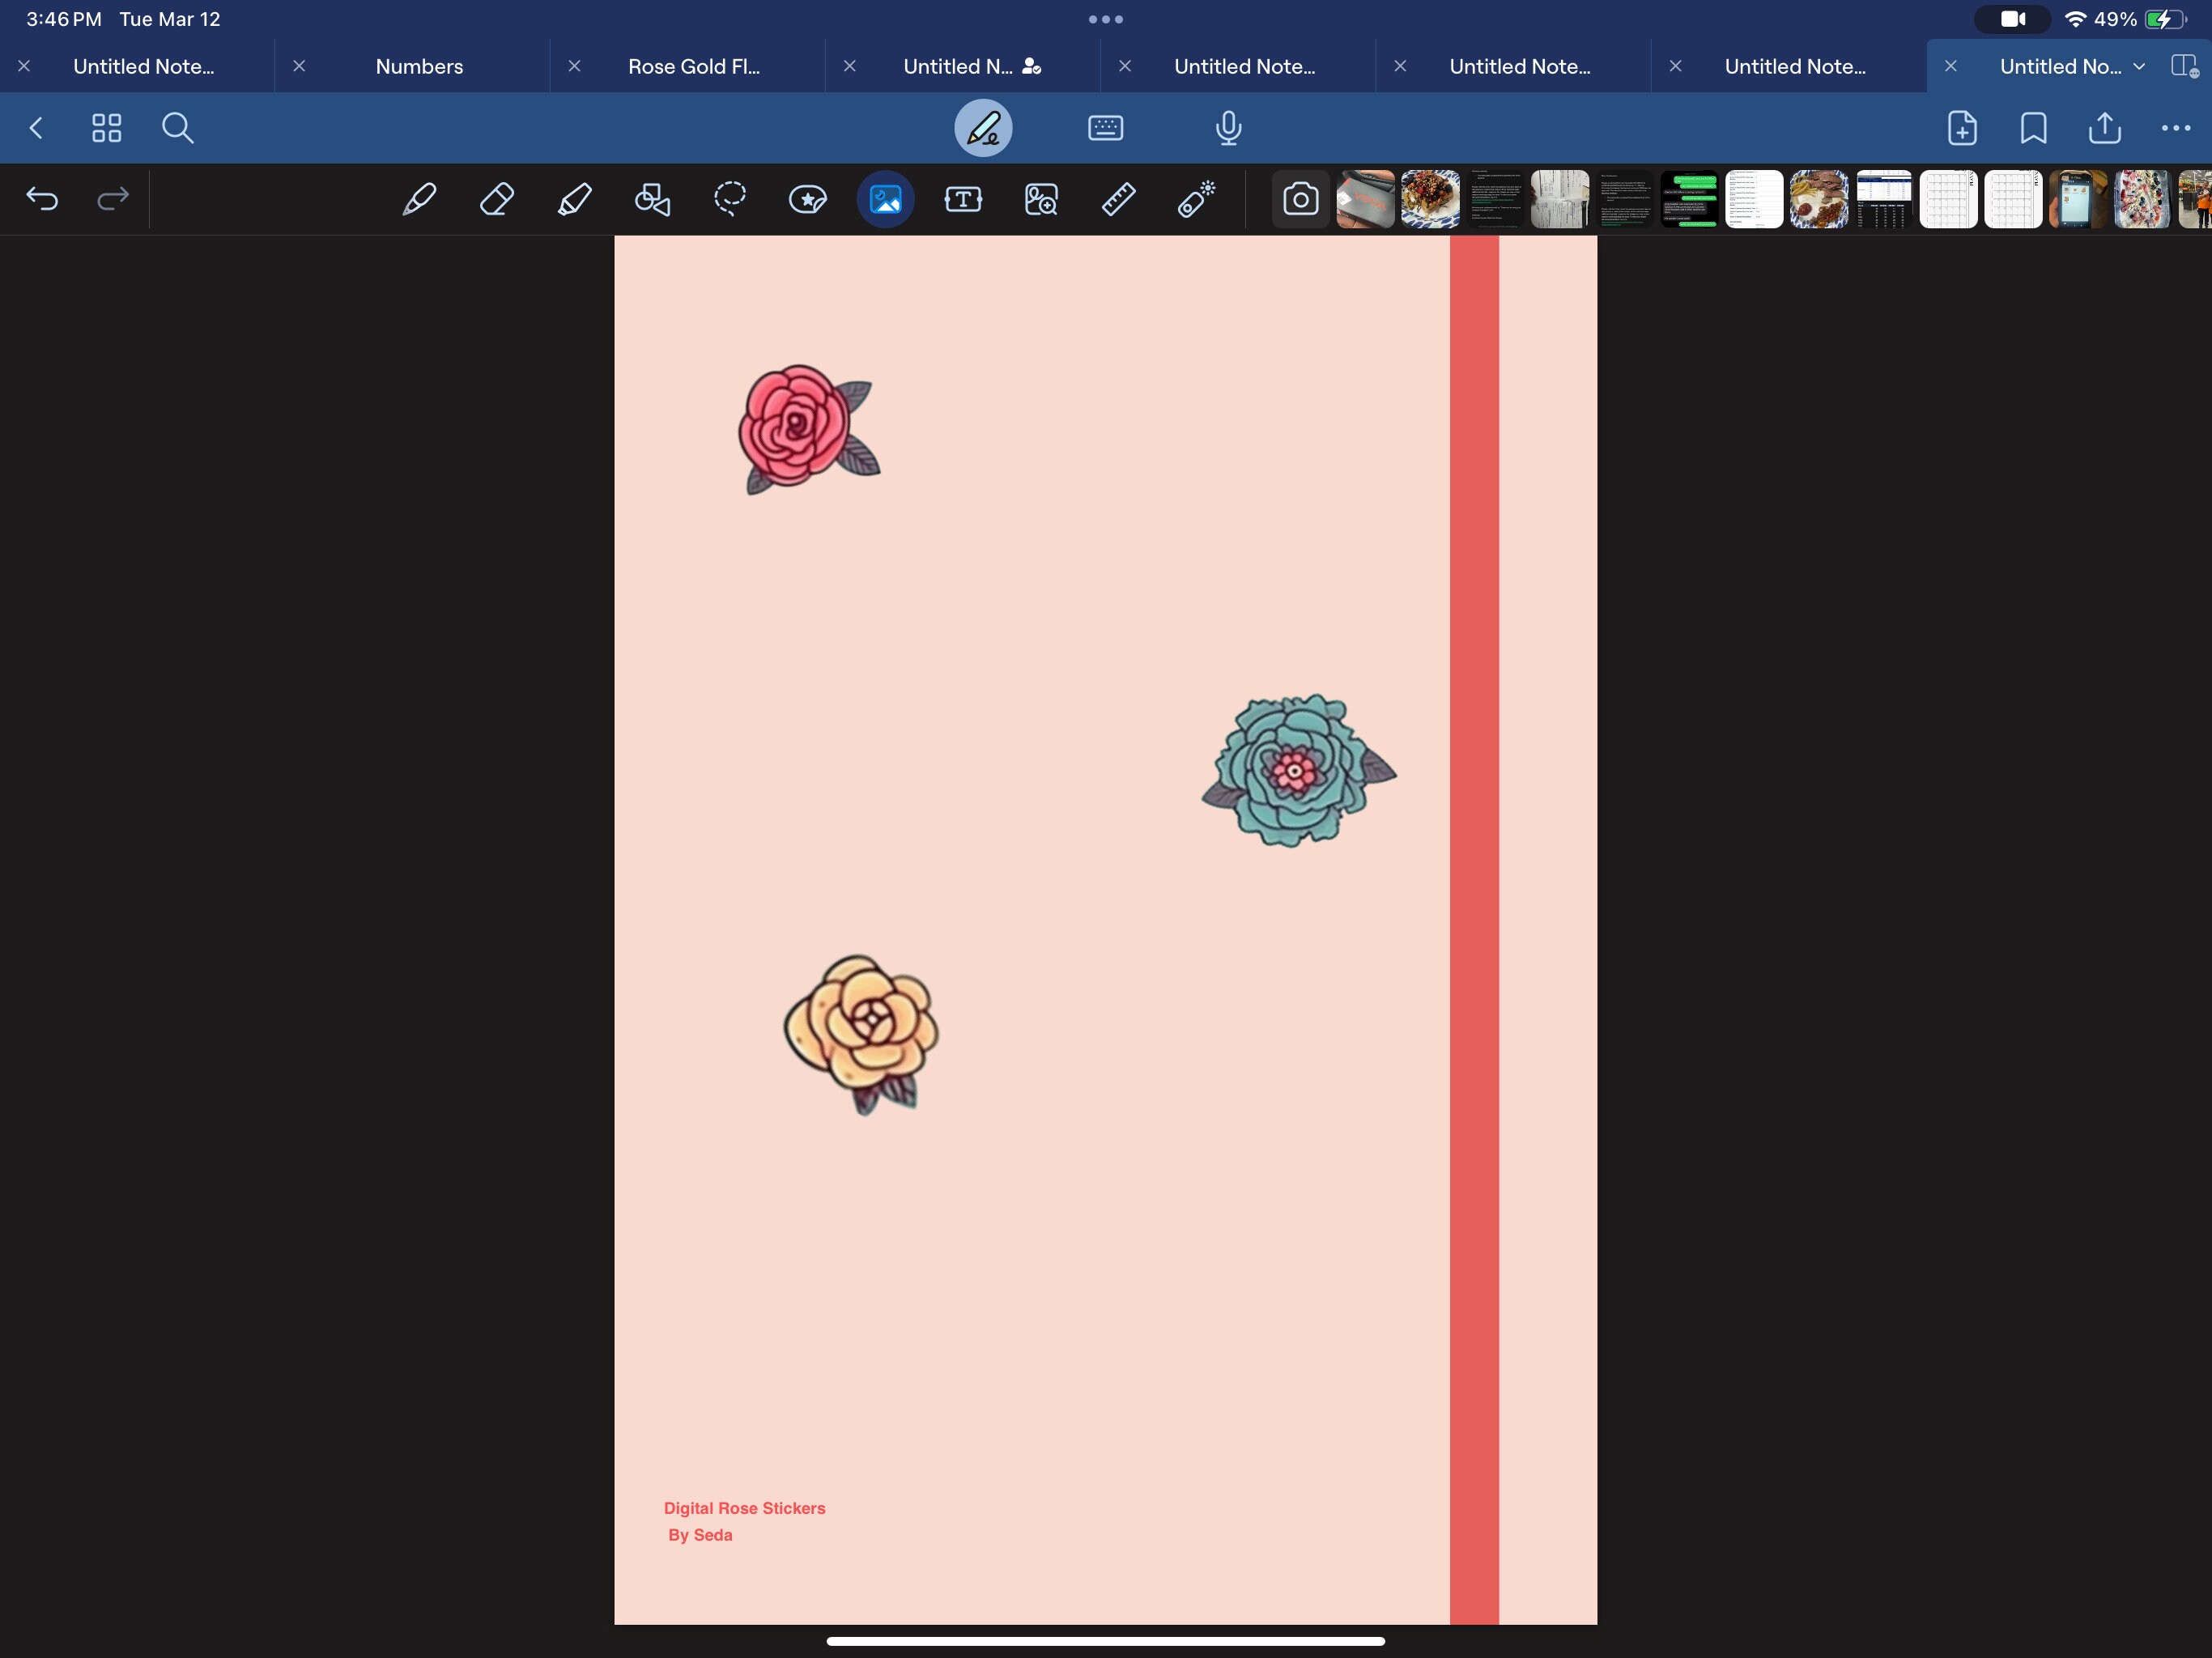The image size is (2212, 1658).
Task: Open the Untitled No tab title dropdown
Action: pyautogui.click(x=2140, y=66)
